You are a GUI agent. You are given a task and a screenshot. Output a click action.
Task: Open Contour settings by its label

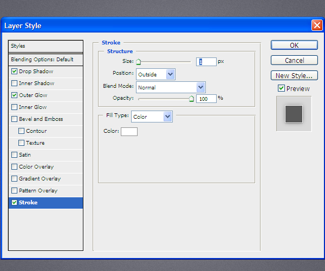pyautogui.click(x=36, y=131)
